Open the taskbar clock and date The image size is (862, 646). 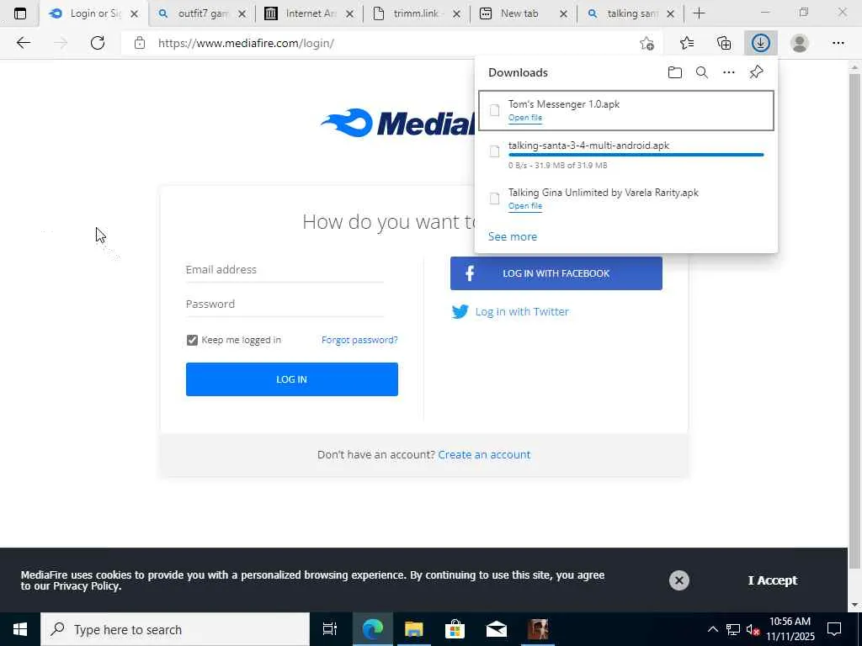tap(790, 629)
